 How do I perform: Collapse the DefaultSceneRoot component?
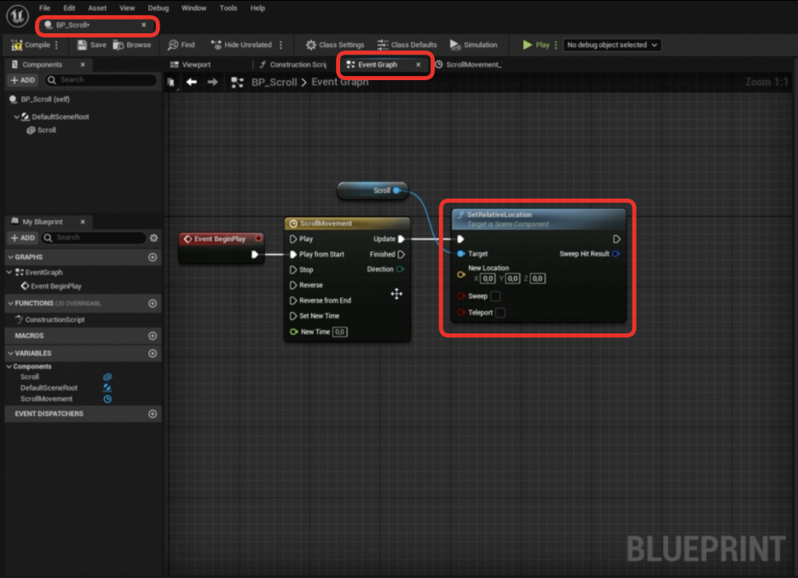pos(16,117)
